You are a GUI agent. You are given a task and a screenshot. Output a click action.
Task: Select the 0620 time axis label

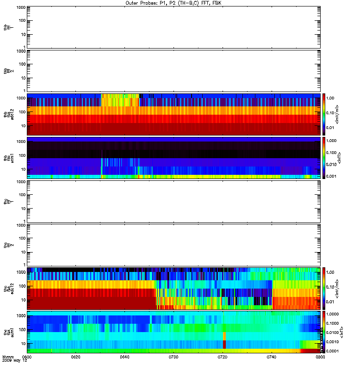(75, 357)
